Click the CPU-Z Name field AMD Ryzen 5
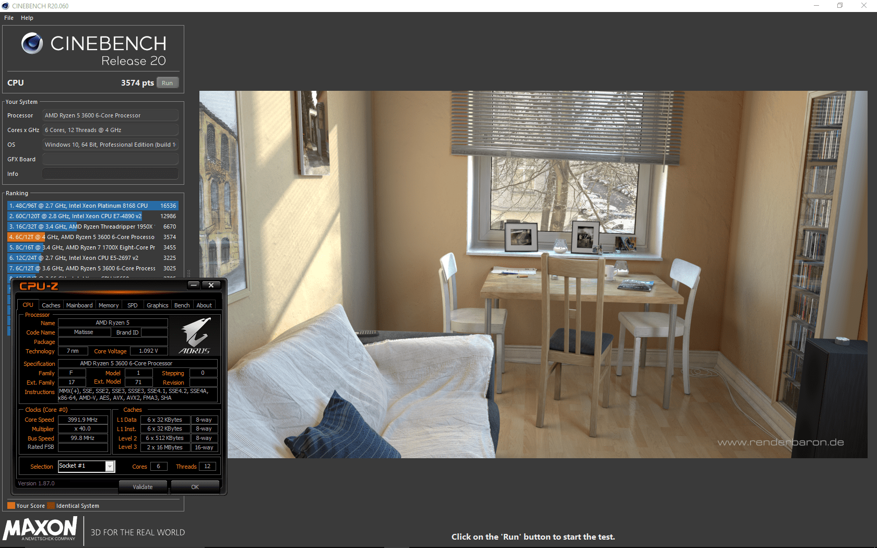877x548 pixels. (x=113, y=323)
